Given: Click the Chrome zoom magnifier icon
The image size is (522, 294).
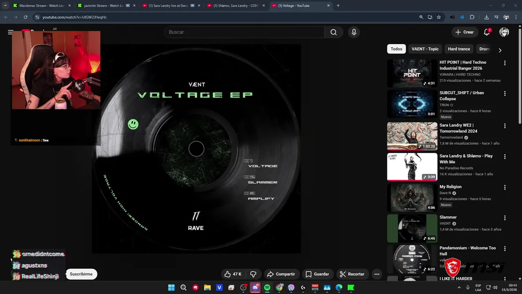Looking at the screenshot, I should [x=421, y=17].
